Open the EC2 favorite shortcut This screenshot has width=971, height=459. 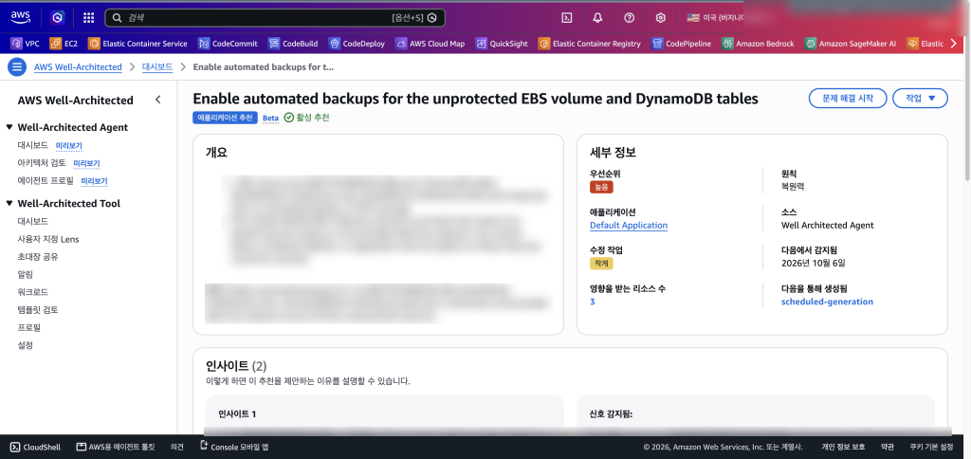point(64,44)
